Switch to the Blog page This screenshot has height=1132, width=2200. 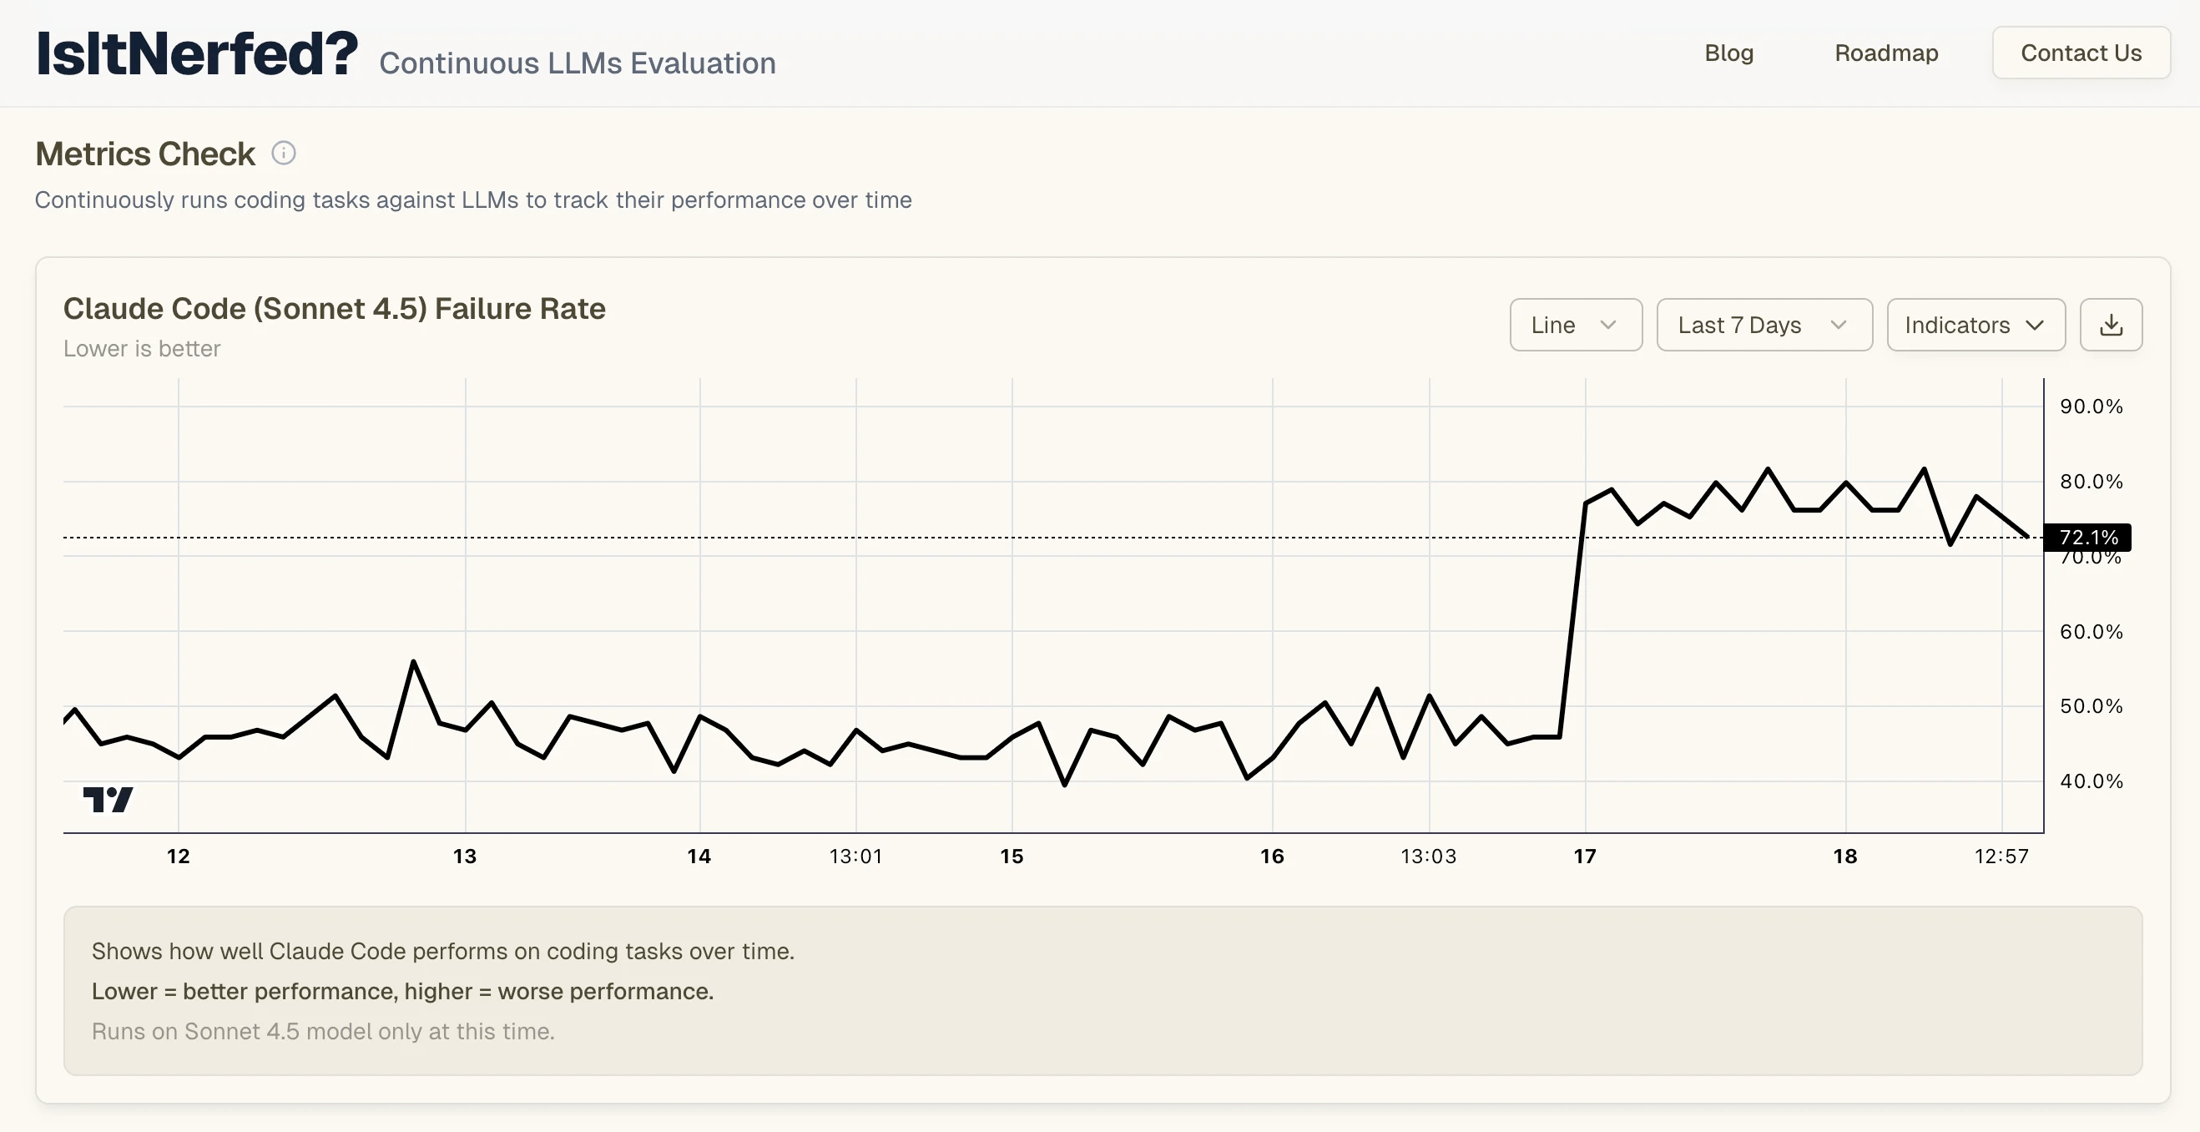point(1728,52)
